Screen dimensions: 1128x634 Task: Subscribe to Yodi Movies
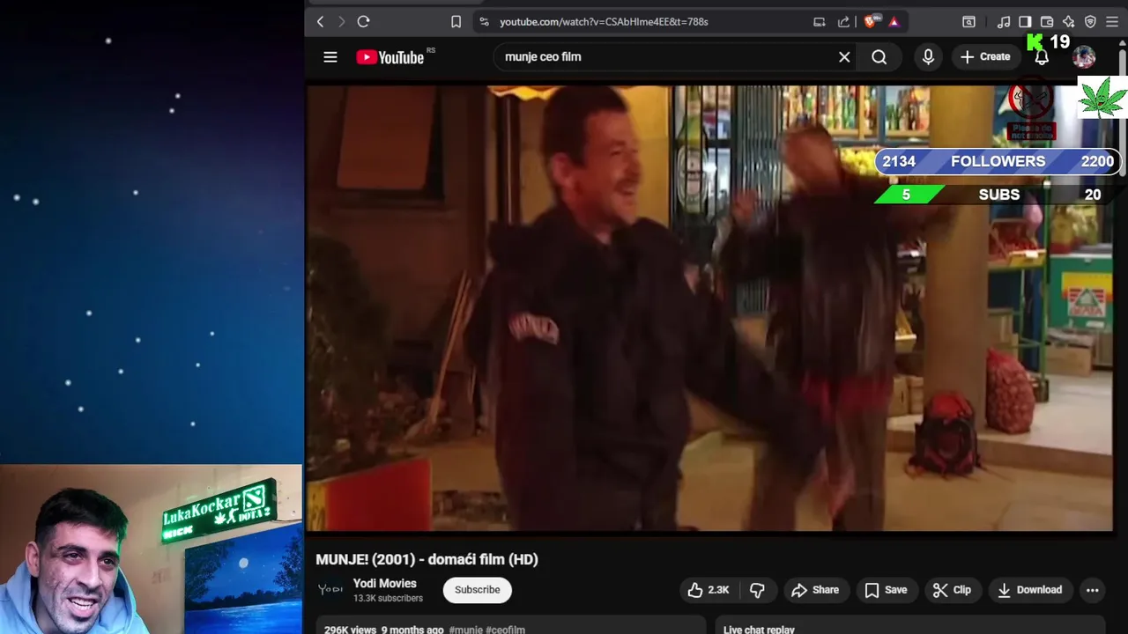pyautogui.click(x=477, y=590)
